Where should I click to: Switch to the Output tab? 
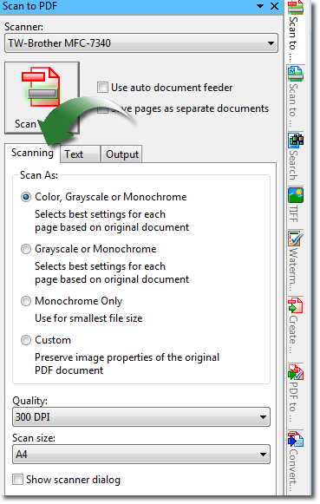tap(121, 154)
